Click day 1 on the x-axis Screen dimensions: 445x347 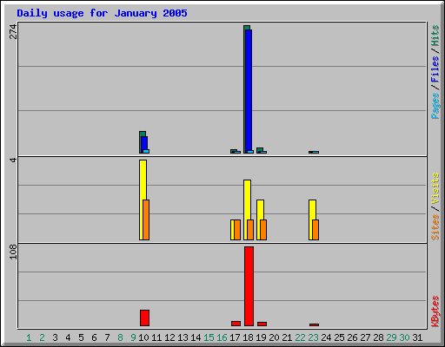click(29, 337)
